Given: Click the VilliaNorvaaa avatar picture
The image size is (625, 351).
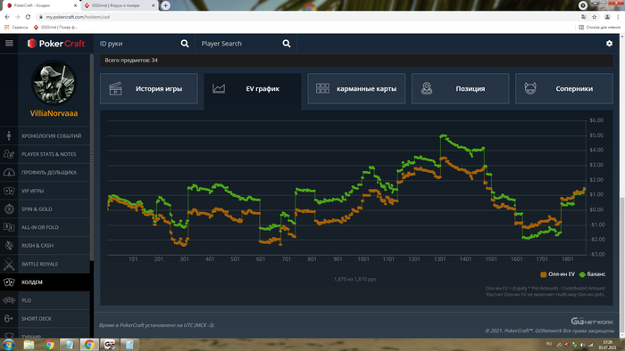Looking at the screenshot, I should [x=54, y=83].
